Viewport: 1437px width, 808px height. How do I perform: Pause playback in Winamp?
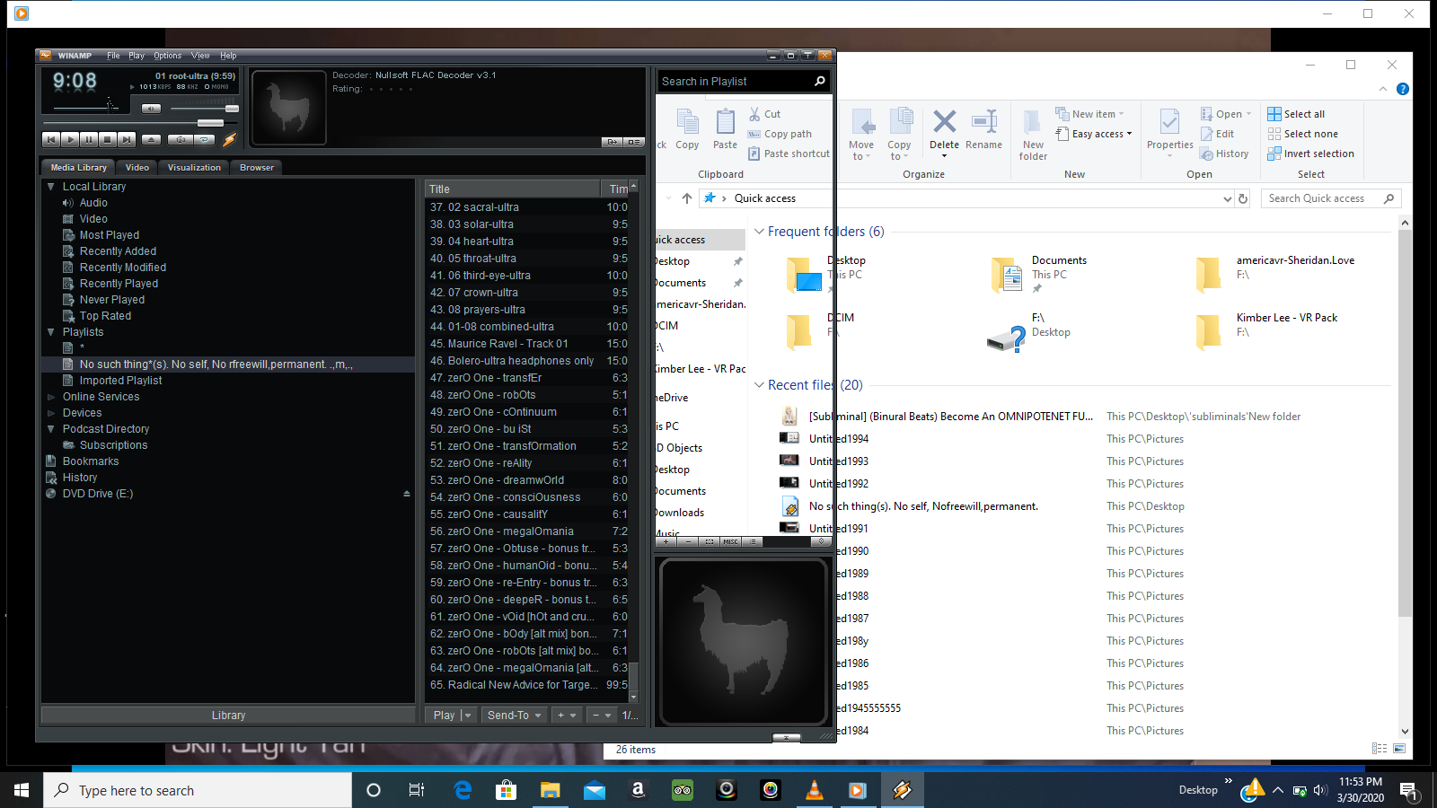pos(89,139)
